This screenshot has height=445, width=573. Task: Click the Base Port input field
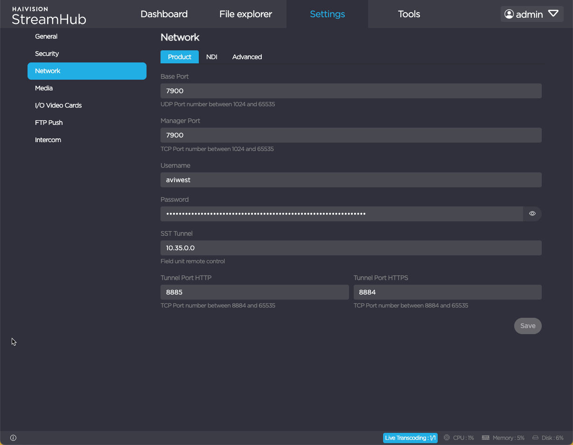[x=351, y=91]
